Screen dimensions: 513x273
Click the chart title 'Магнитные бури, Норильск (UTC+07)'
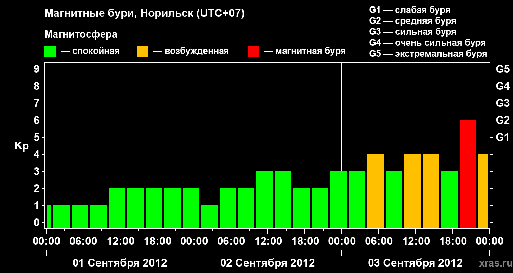145,14
